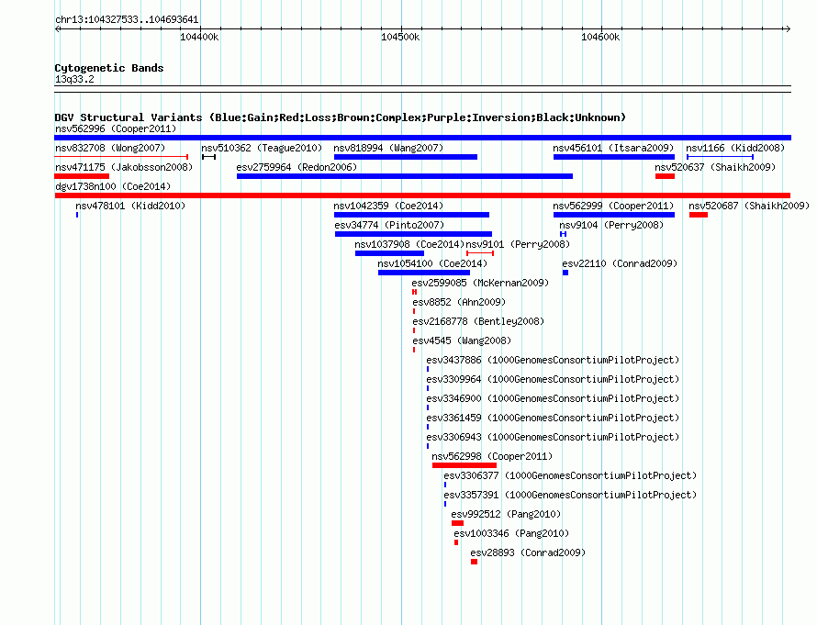This screenshot has width=817, height=625.
Task: Click the 13q33.2 cytogenetic band label
Action: tap(74, 79)
